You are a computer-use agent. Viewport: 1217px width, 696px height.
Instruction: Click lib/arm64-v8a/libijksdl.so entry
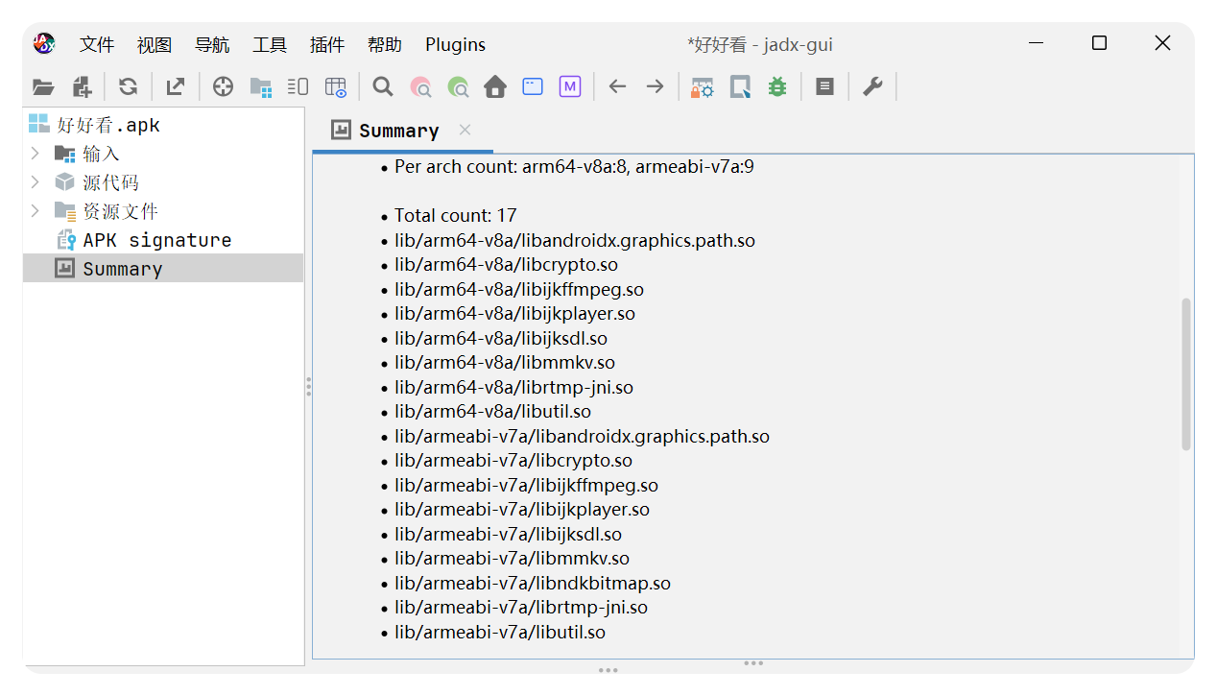(x=501, y=338)
